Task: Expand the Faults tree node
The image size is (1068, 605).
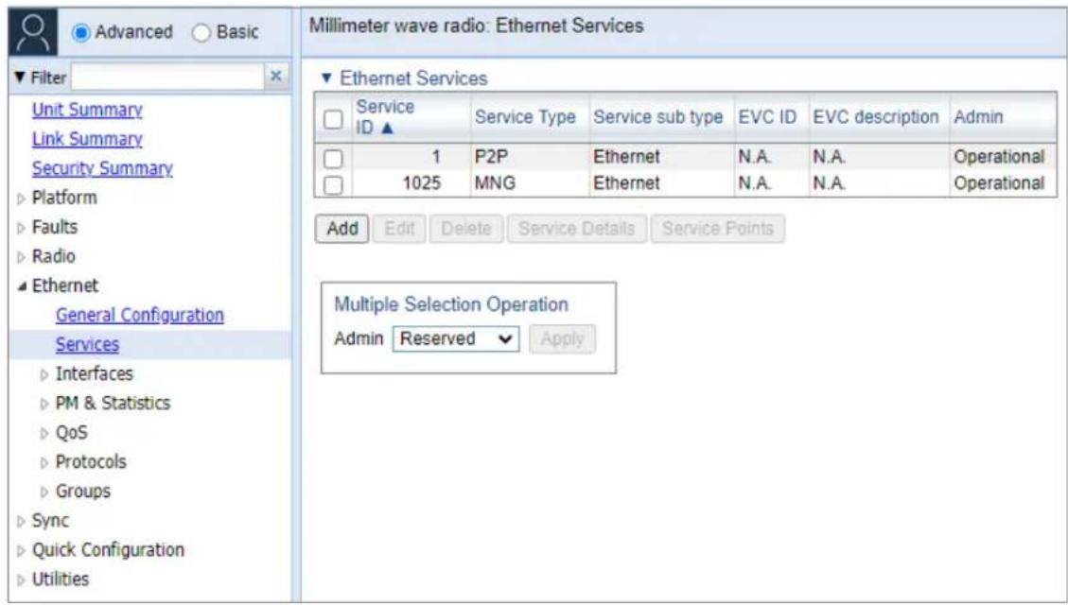Action: pos(21,228)
